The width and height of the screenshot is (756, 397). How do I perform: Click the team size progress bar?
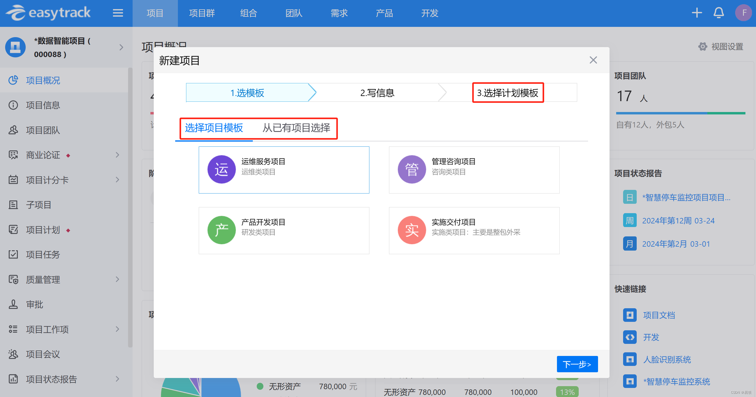[x=680, y=113]
